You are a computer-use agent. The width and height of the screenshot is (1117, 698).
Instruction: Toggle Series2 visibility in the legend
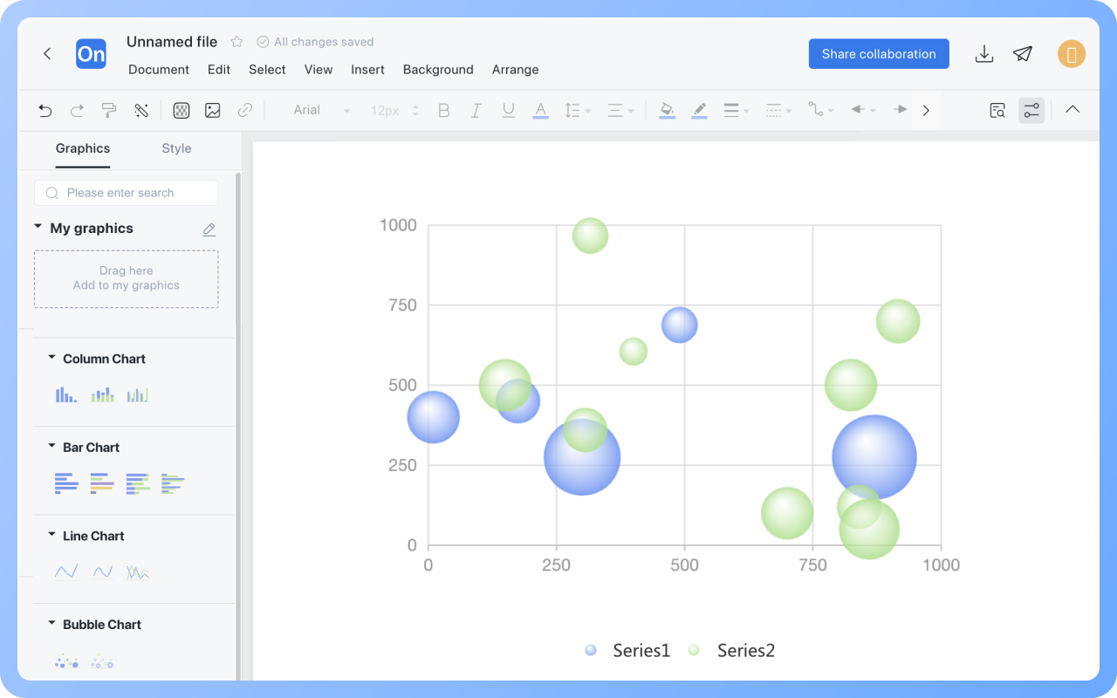pyautogui.click(x=731, y=650)
